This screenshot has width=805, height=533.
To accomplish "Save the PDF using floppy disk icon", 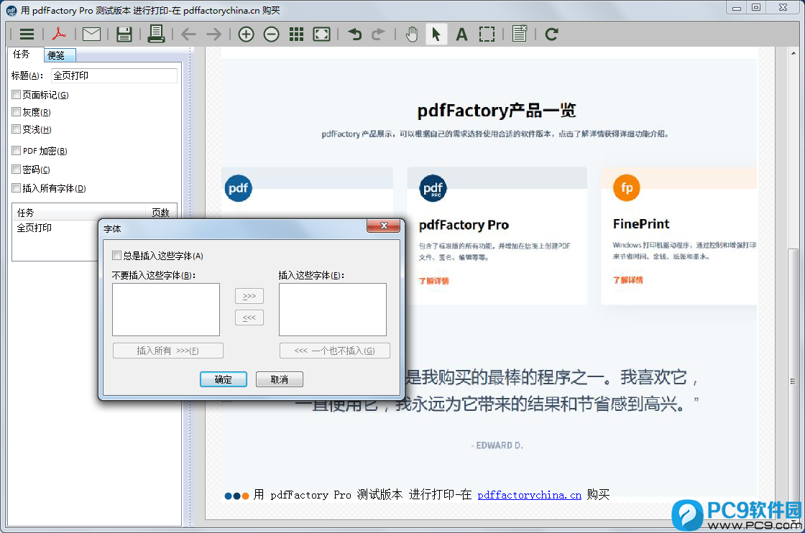I will pos(124,34).
